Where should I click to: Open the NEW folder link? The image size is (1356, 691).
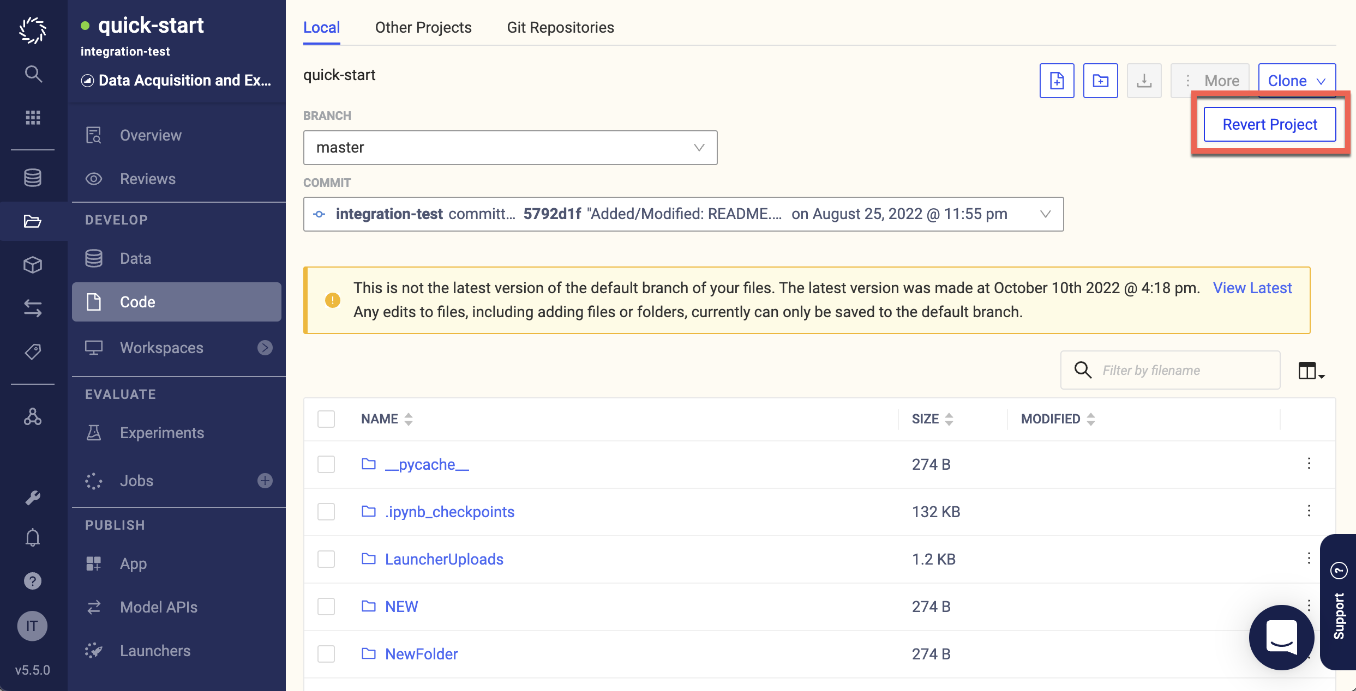(x=401, y=607)
